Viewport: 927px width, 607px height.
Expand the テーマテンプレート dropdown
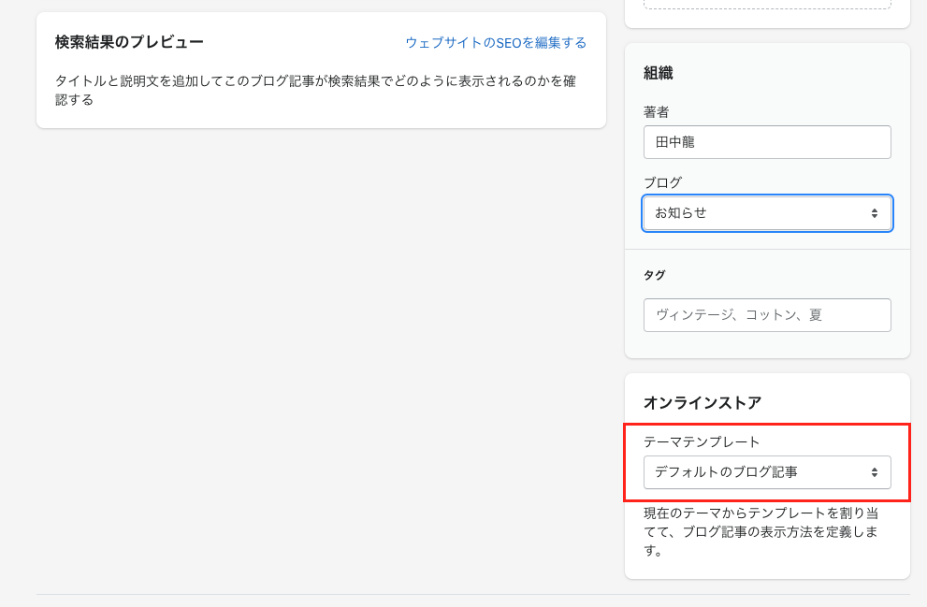click(x=758, y=472)
